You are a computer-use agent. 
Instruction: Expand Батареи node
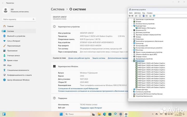(132, 22)
